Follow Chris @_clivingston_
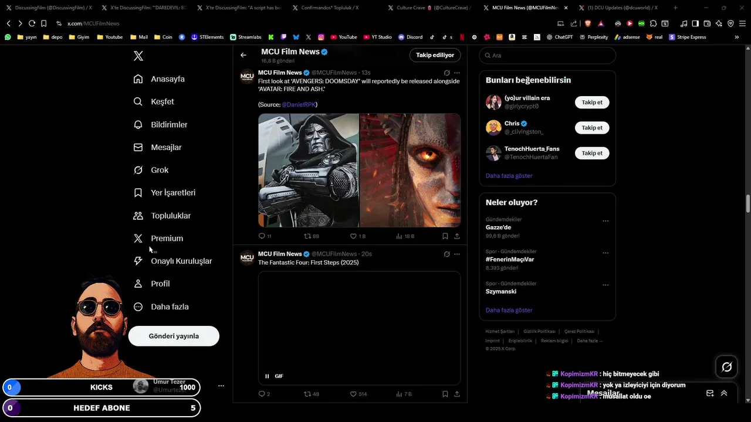The height and width of the screenshot is (422, 751). click(x=592, y=128)
